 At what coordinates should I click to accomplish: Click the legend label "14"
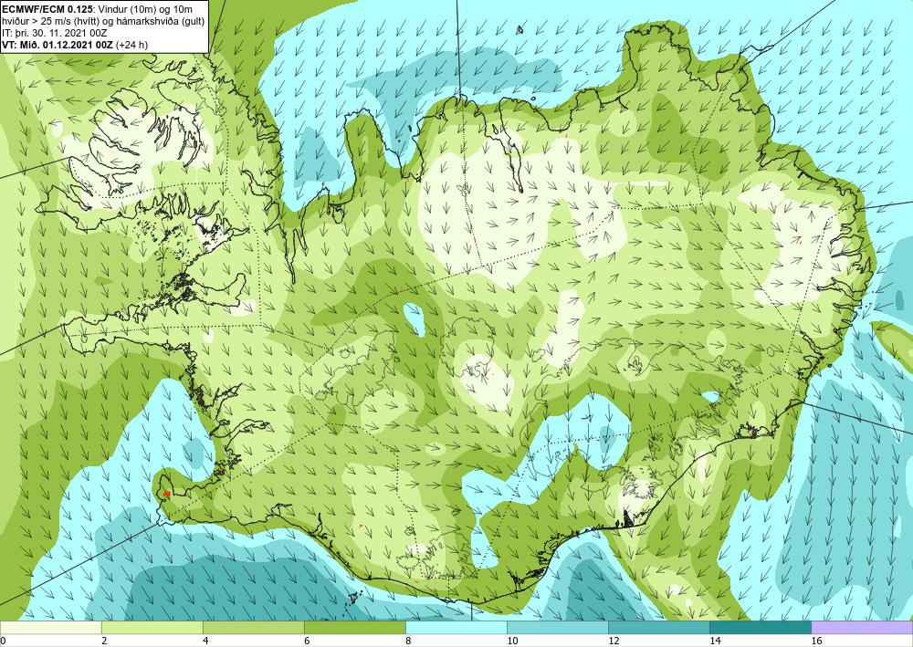715,641
